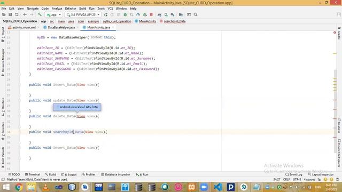Click the Back navigation arrow
Viewport: 342px width, 192px height.
tap(25, 14)
